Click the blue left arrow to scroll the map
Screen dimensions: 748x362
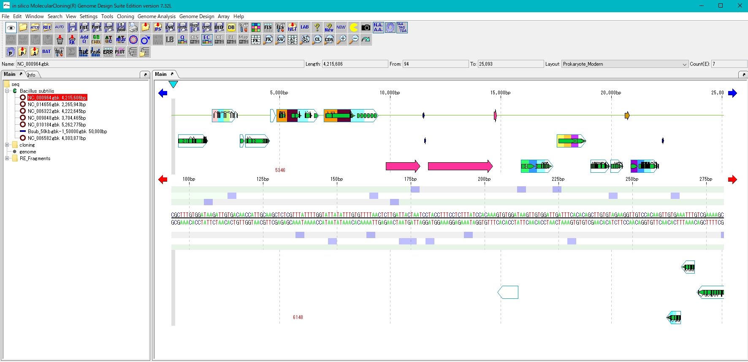point(163,93)
